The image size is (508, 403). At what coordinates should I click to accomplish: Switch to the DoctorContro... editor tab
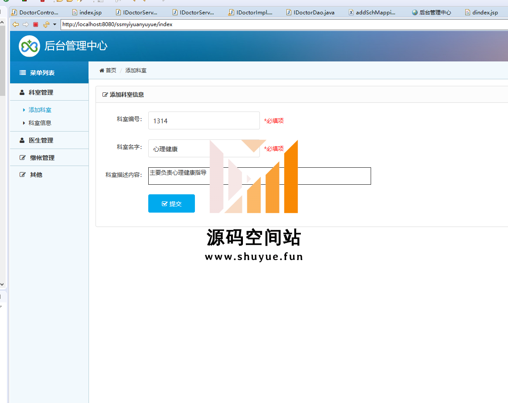click(x=35, y=12)
